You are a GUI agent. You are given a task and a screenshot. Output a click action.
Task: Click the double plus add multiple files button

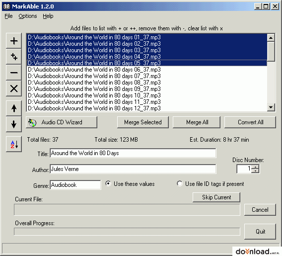pyautogui.click(x=14, y=57)
